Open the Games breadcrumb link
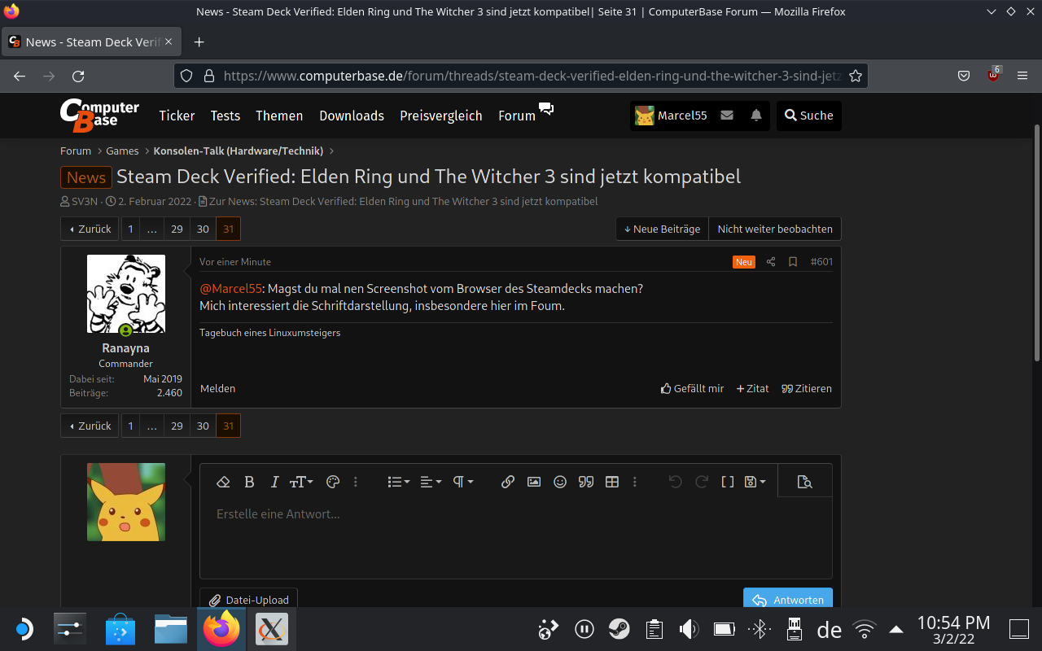 pyautogui.click(x=122, y=151)
